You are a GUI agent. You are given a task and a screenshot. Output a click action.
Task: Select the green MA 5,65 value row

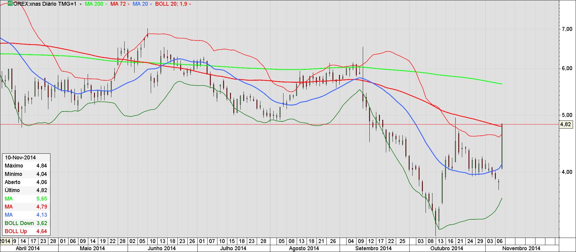click(x=26, y=199)
